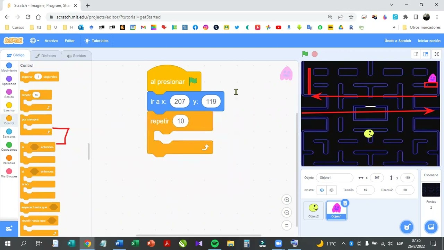This screenshot has width=444, height=250.
Task: Open Otros marcadores folder
Action: [421, 27]
